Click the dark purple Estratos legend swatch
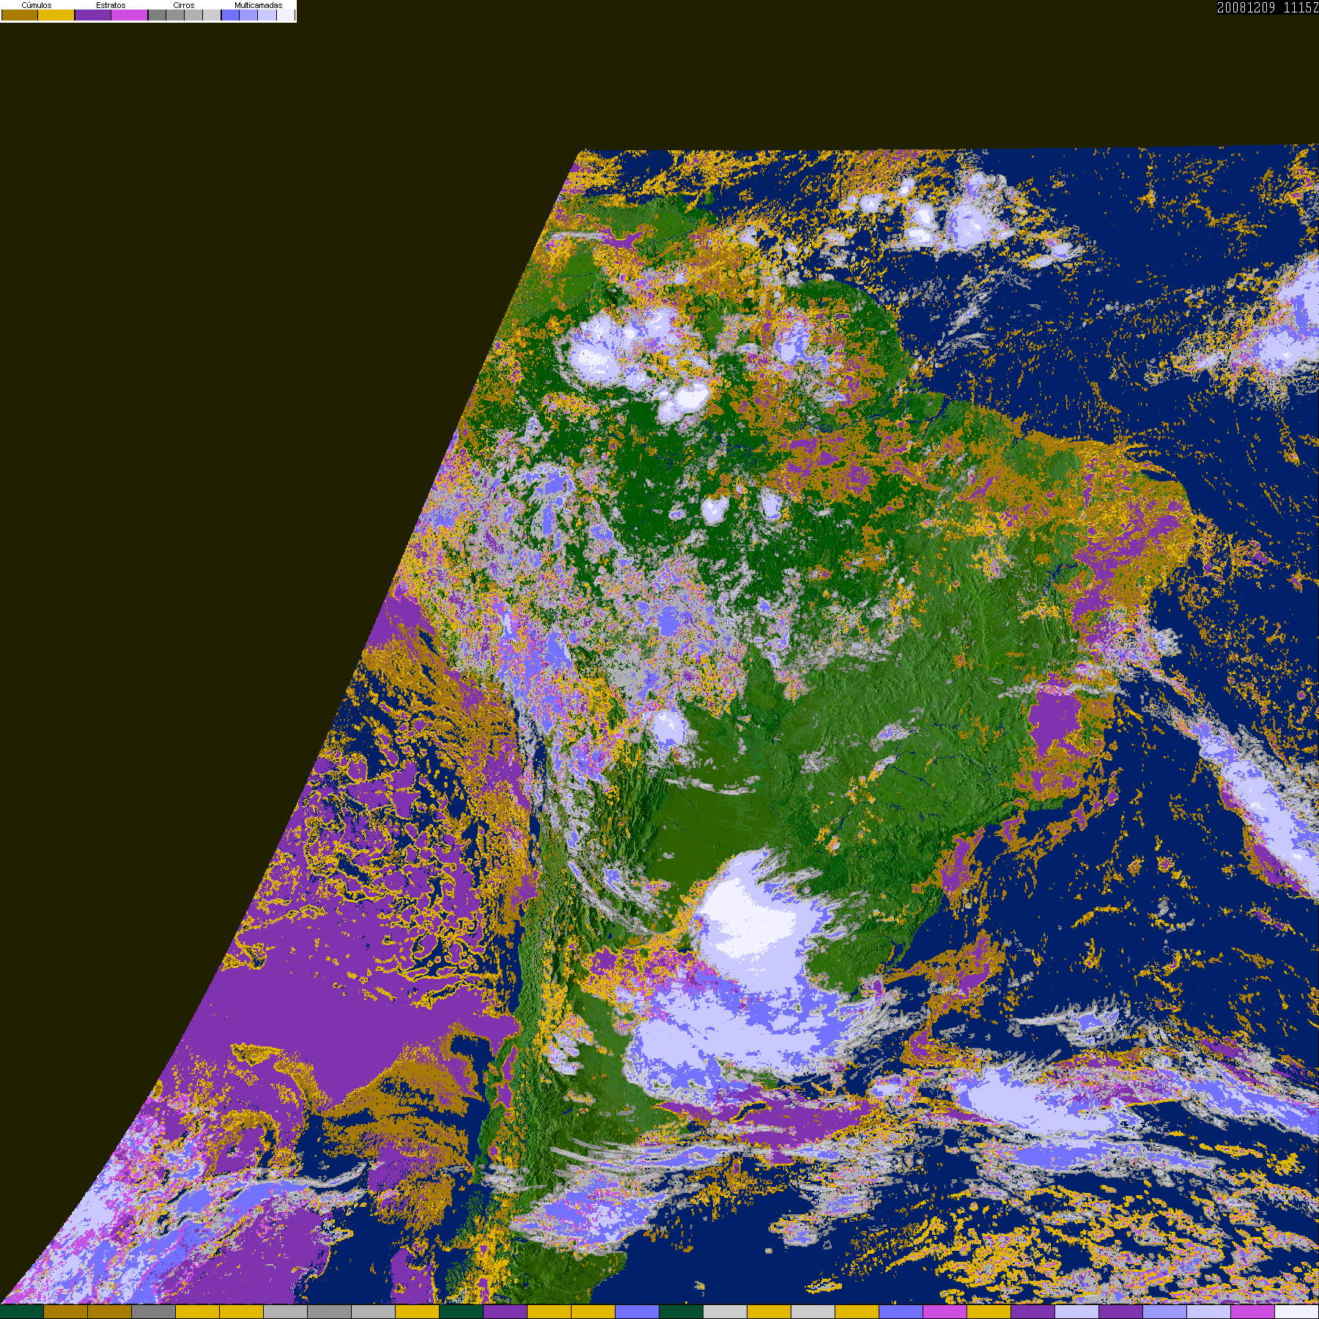The height and width of the screenshot is (1319, 1319). pos(93,15)
